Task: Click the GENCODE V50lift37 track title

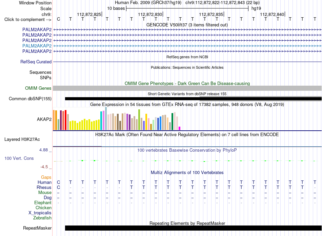Action: pos(187,25)
